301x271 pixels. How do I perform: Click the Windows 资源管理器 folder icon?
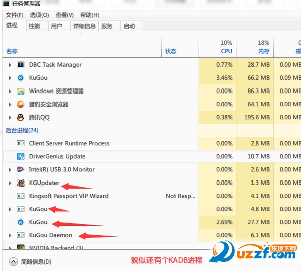[21, 91]
